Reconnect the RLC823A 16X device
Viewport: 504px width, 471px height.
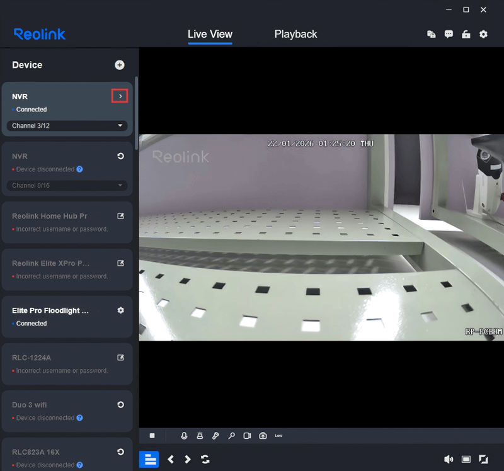click(x=120, y=452)
